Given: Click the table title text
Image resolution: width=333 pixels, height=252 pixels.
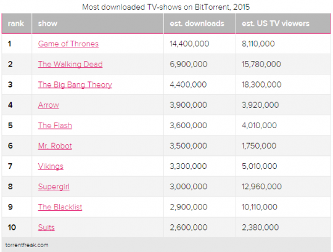Looking at the screenshot, I should click(x=166, y=7).
